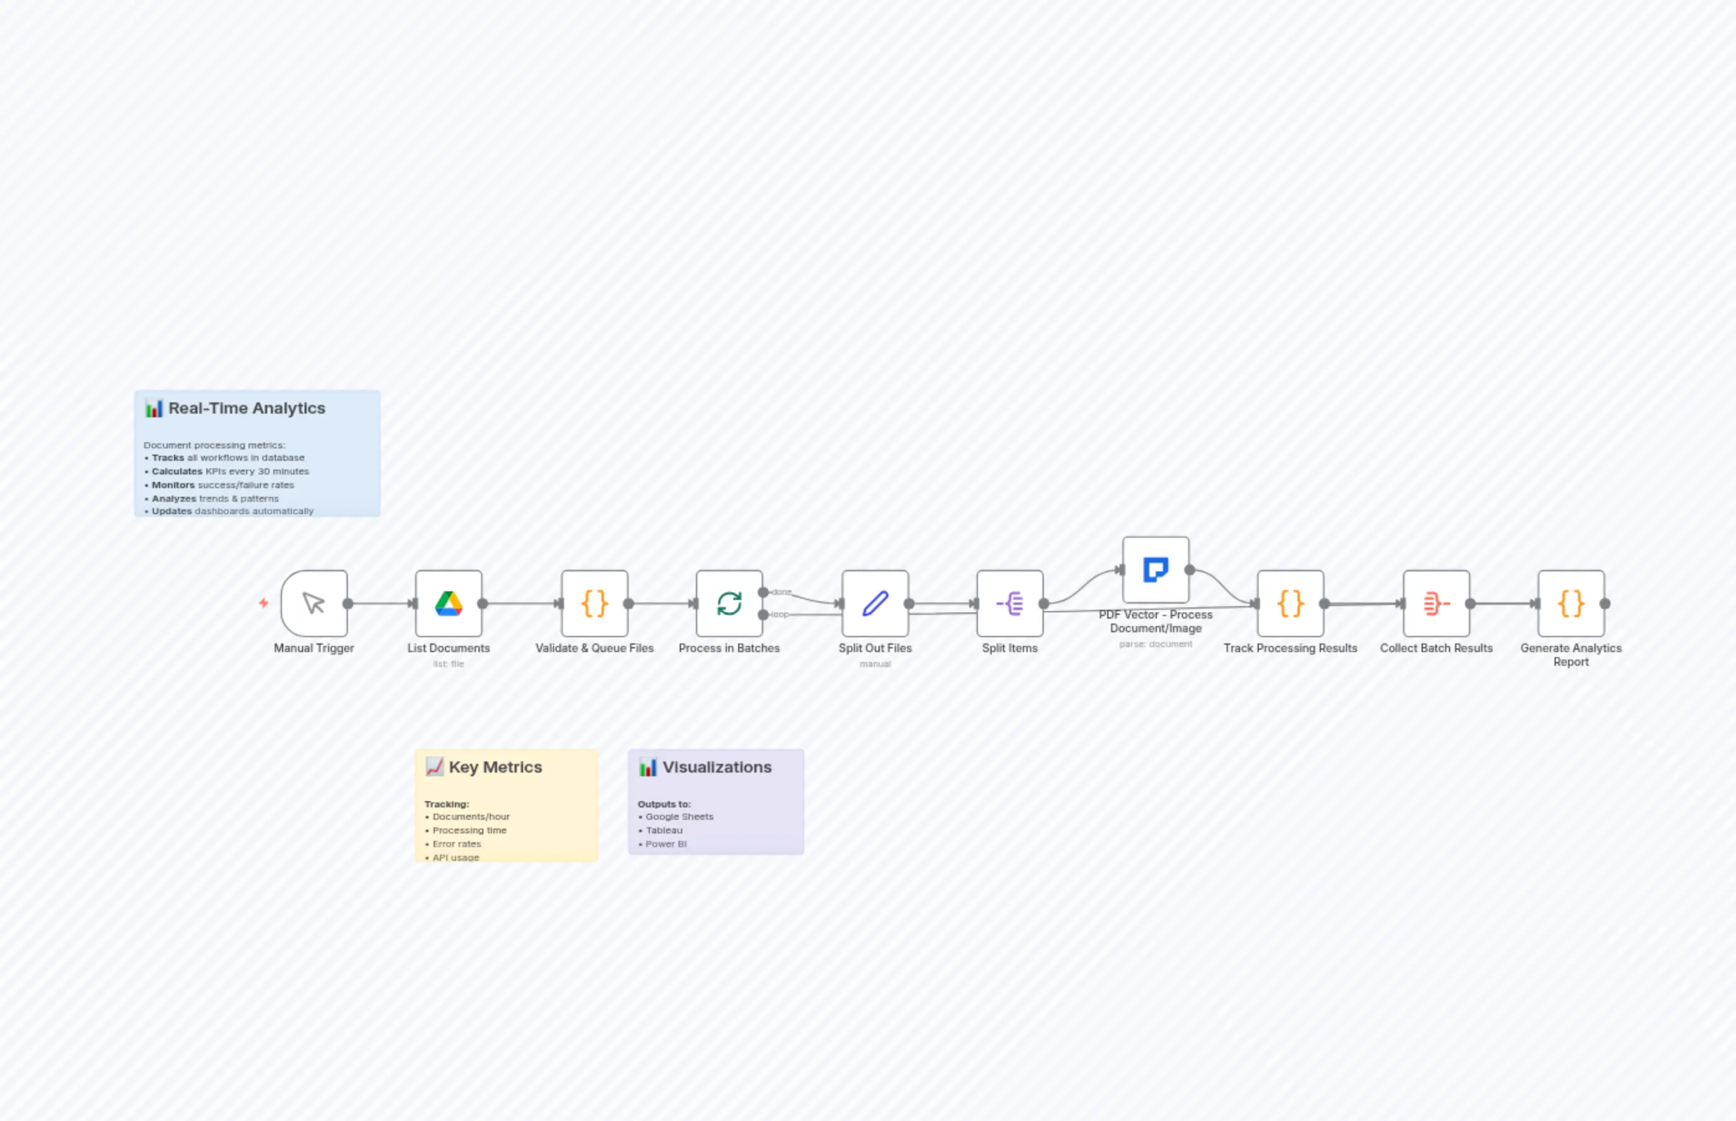Screen dimensions: 1736x1121
Task: Click the output connector of Split Items
Action: (x=1043, y=604)
